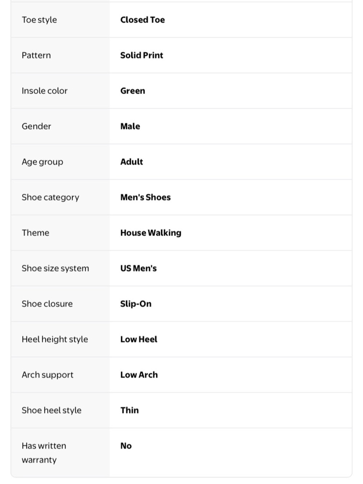363x484 pixels.
Task: Select the Theme row label
Action: click(36, 233)
